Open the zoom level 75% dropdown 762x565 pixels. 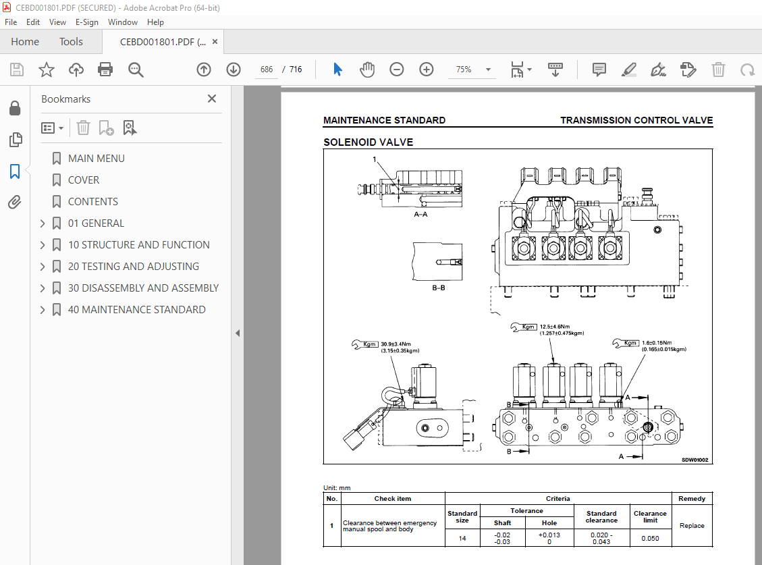pos(488,70)
